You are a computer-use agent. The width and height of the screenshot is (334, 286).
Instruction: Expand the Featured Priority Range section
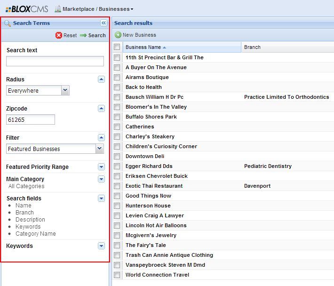point(101,167)
